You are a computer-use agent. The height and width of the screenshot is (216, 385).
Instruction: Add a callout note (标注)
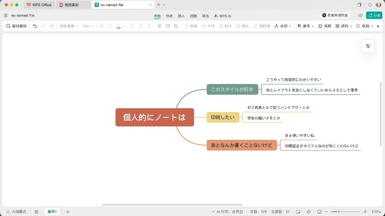click(225, 26)
